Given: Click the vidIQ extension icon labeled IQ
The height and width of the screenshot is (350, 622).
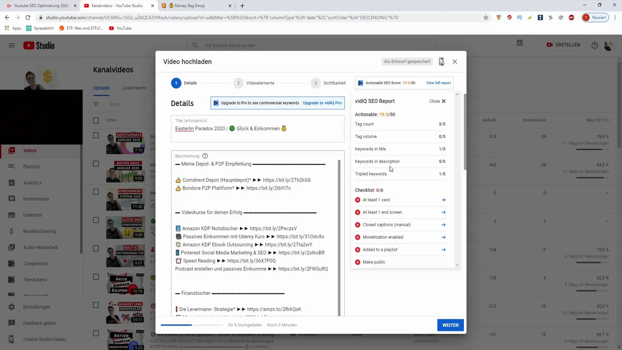Looking at the screenshot, I should [520, 17].
